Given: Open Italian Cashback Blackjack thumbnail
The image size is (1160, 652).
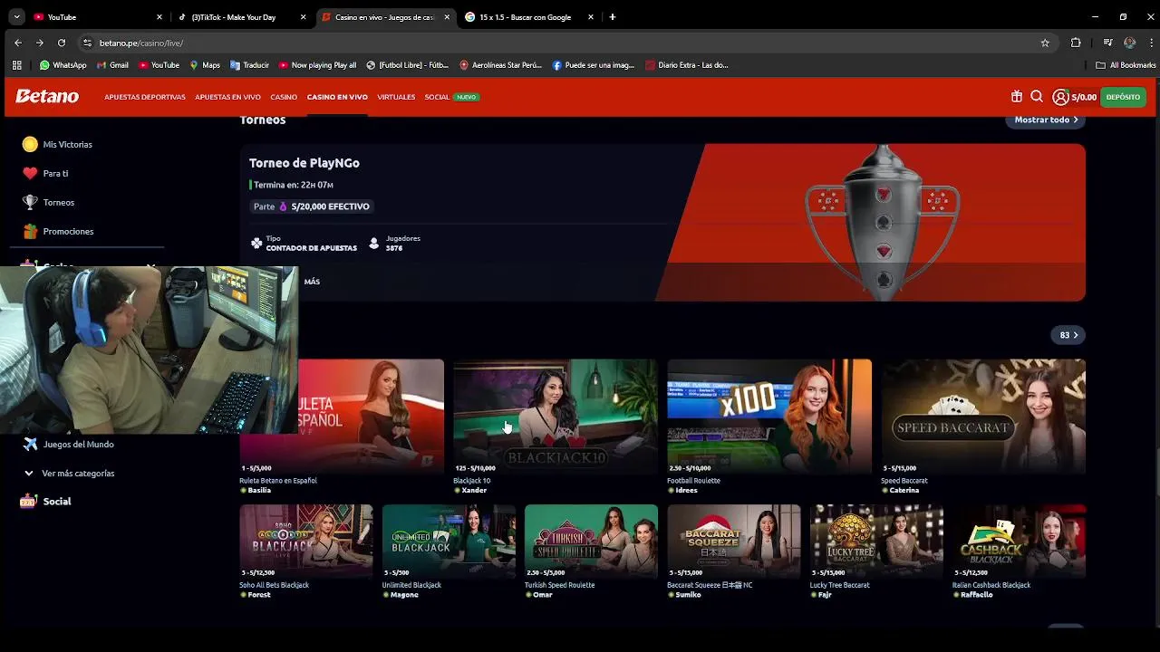Looking at the screenshot, I should pyautogui.click(x=1019, y=541).
